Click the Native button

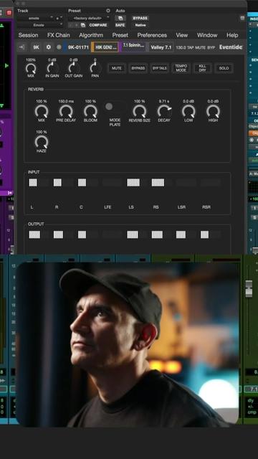tap(140, 25)
